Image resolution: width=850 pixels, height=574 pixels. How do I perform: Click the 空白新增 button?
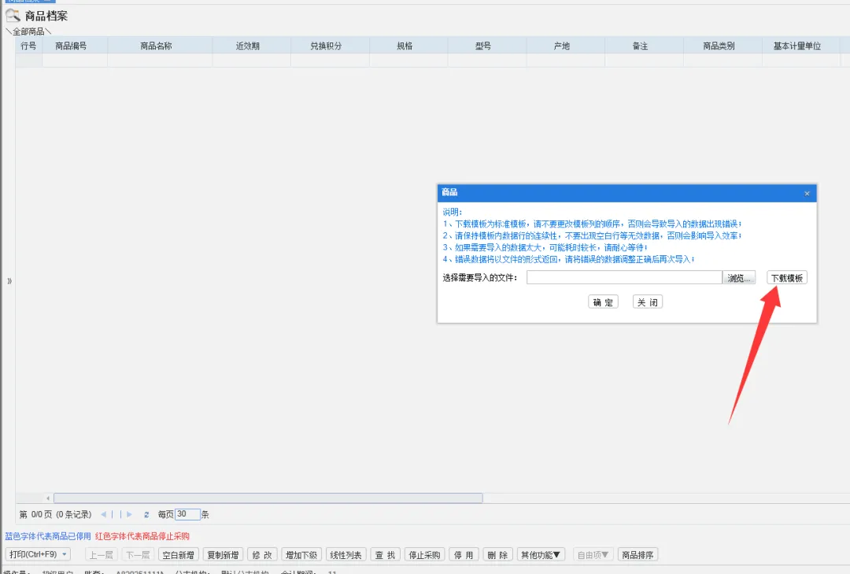click(179, 554)
